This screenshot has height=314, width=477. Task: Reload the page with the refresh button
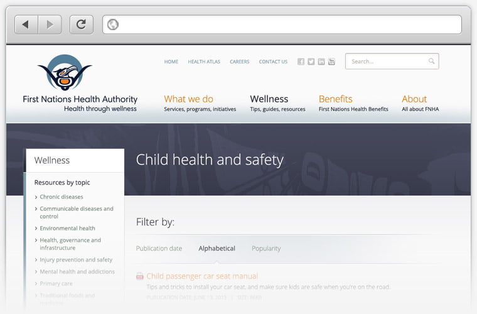(x=81, y=24)
